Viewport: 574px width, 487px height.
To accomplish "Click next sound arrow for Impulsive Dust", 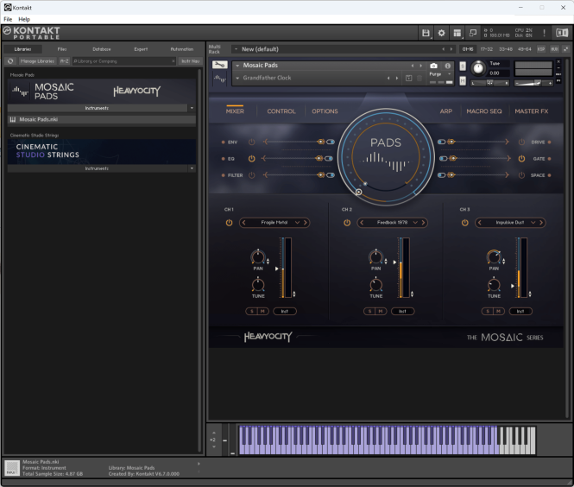I will pos(541,222).
